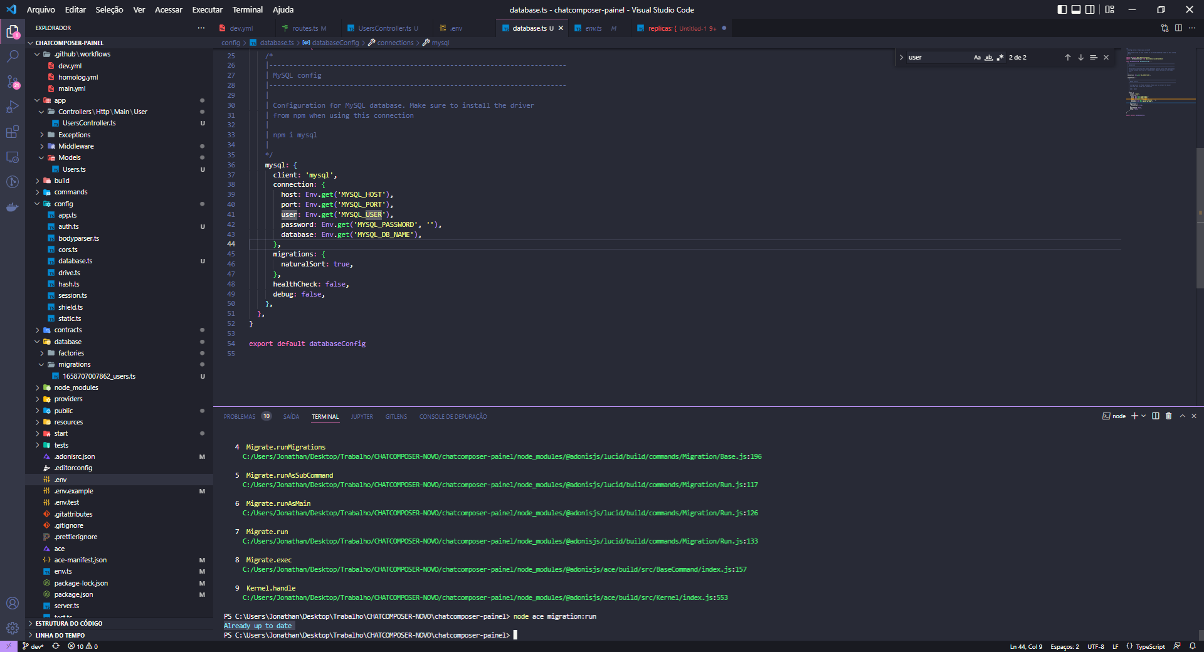Image resolution: width=1204 pixels, height=652 pixels.
Task: Click the Explorer panel more actions ellipsis
Action: pos(201,28)
